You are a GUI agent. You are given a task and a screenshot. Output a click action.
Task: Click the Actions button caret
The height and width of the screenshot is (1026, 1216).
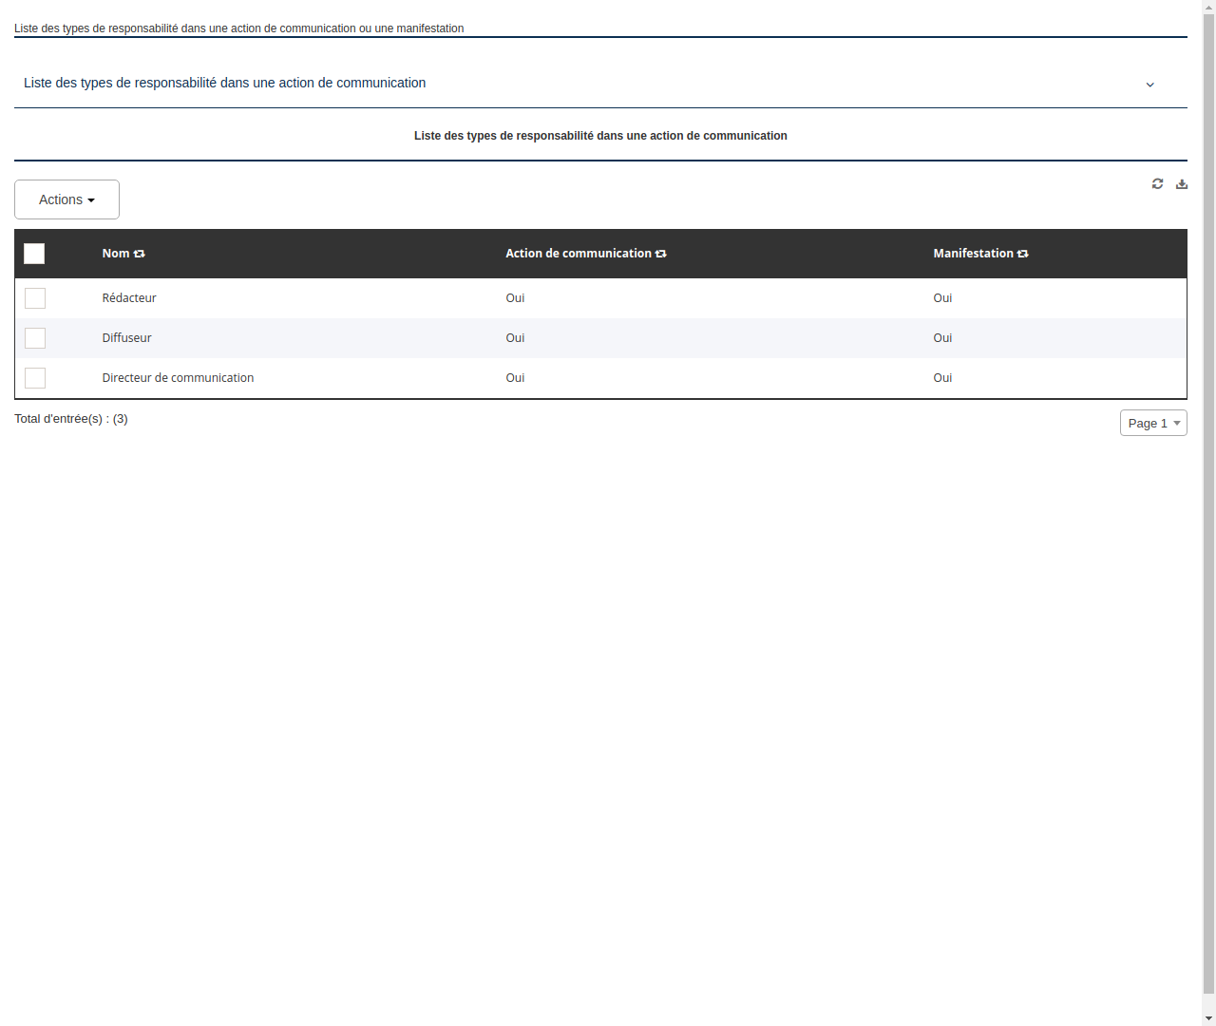[92, 199]
